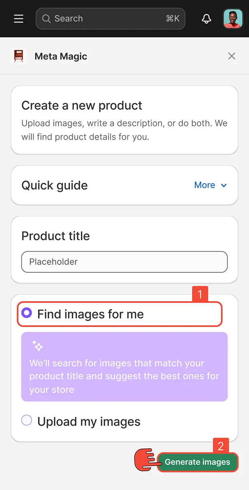This screenshot has height=490, width=249.
Task: Open the user profile avatar
Action: pos(233,19)
